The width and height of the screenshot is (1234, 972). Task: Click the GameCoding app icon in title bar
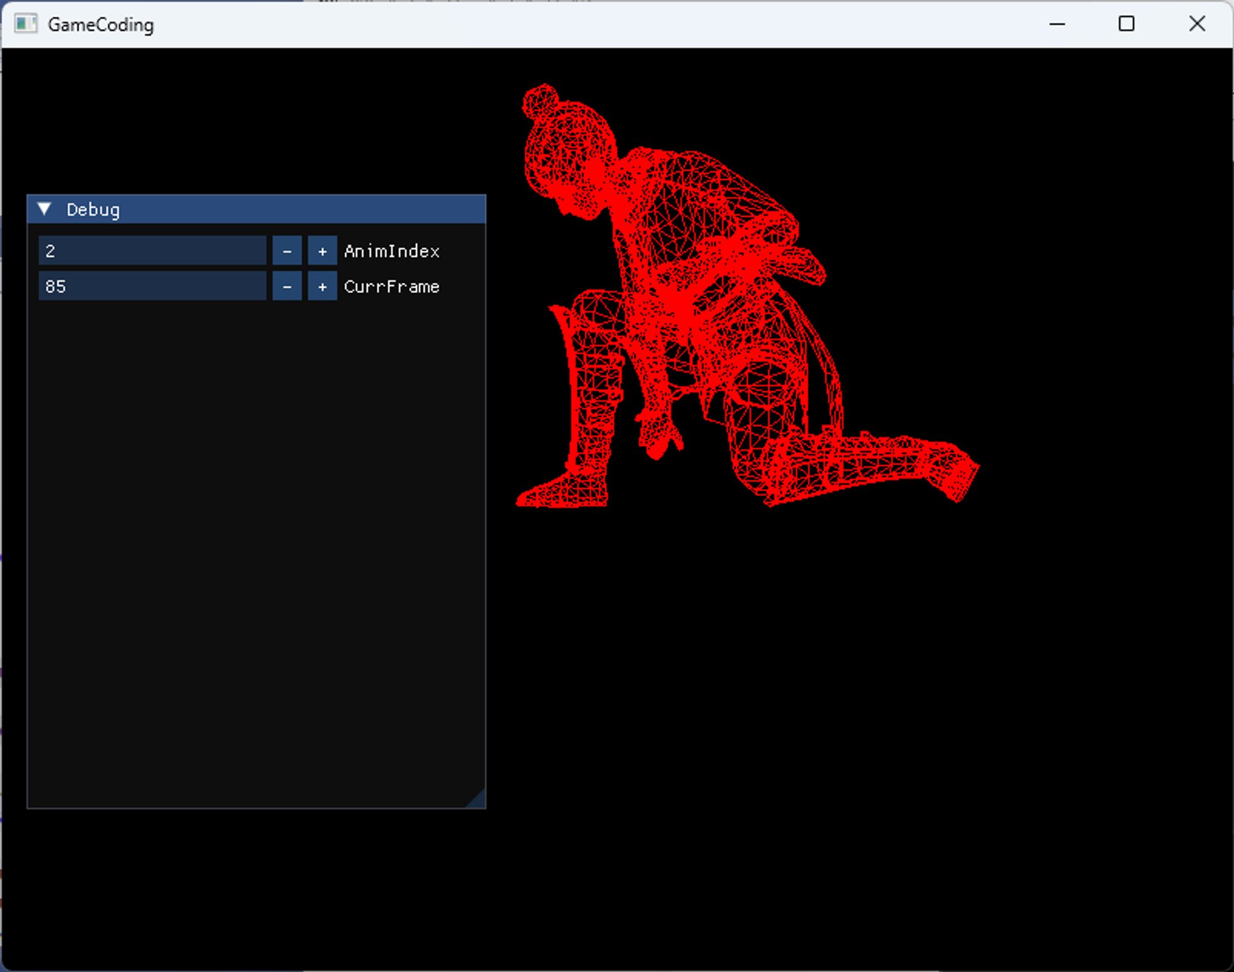click(x=26, y=24)
